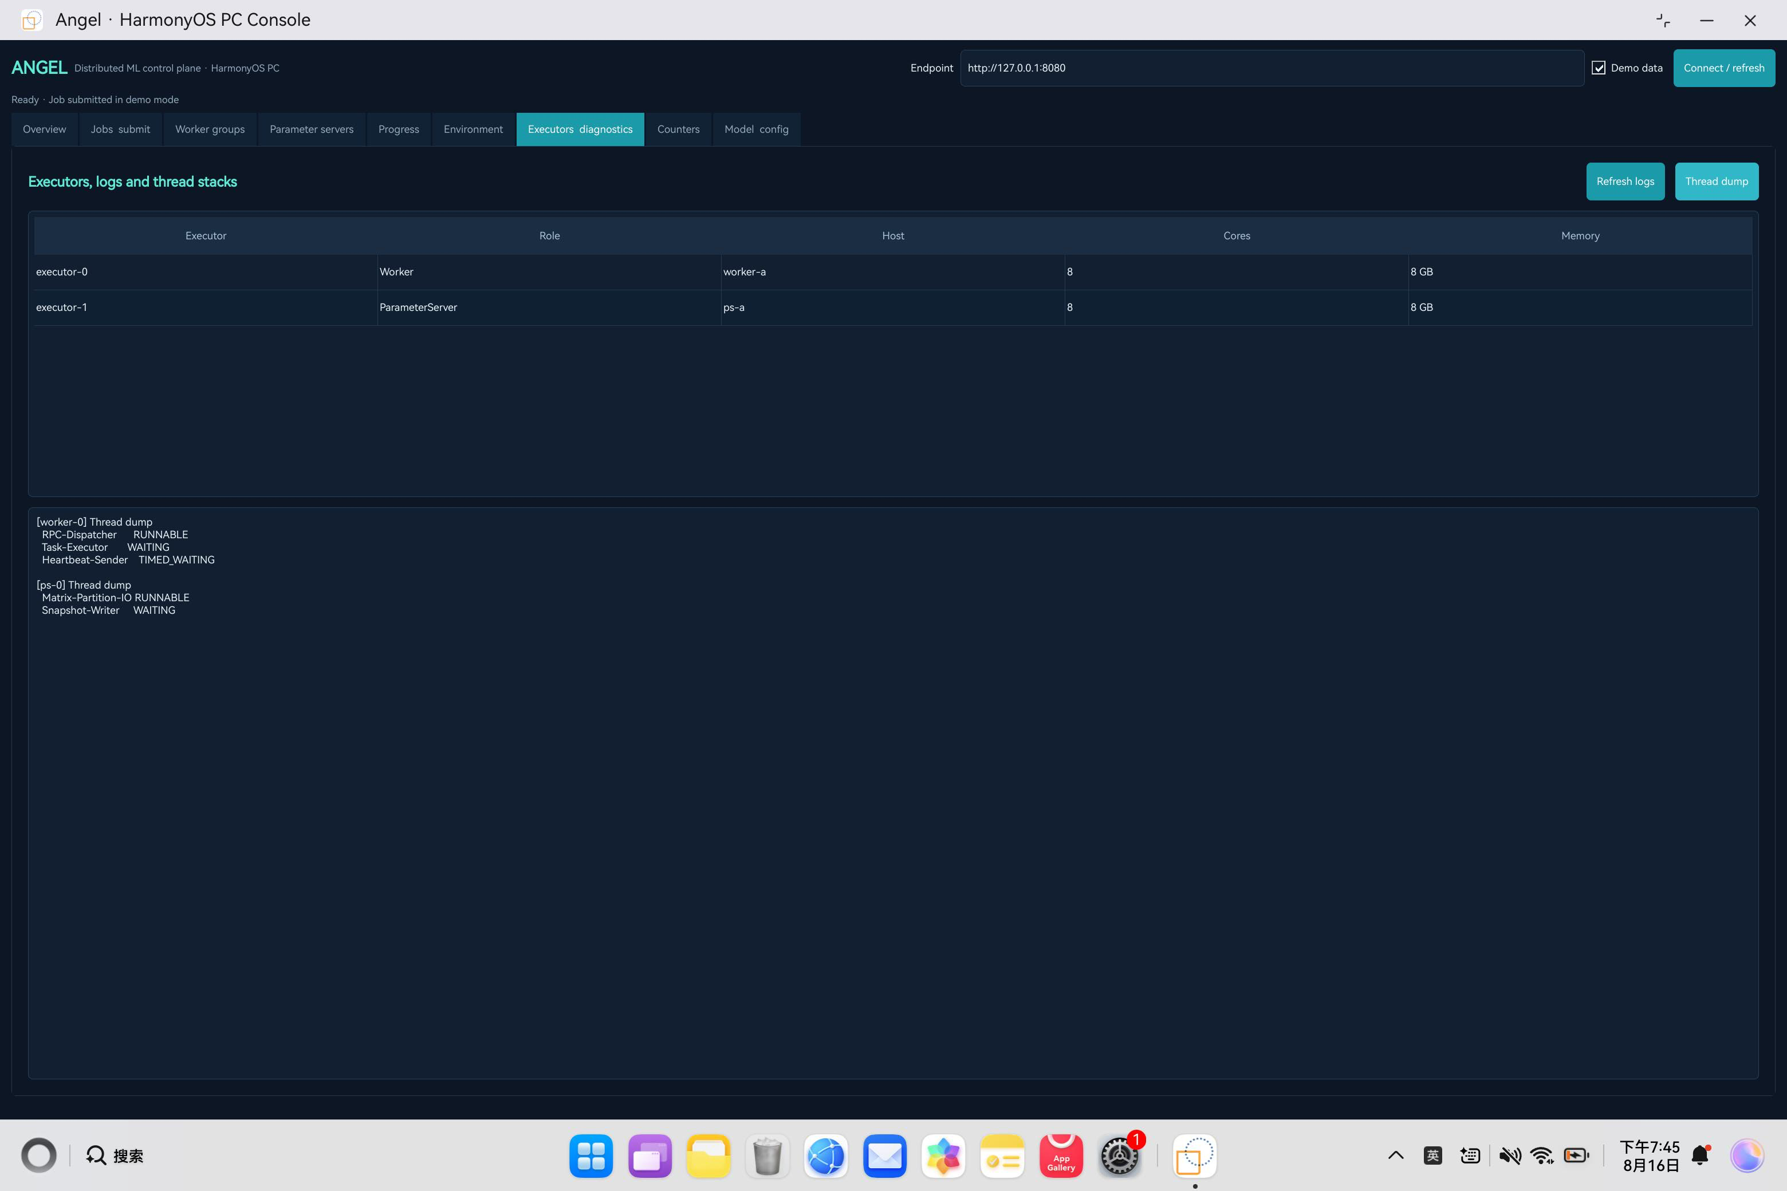Switch to Model config tab
The height and width of the screenshot is (1191, 1787).
pyautogui.click(x=757, y=129)
